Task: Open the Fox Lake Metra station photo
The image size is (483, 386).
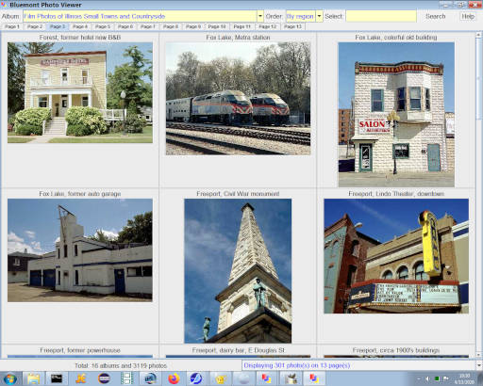Action: (x=238, y=99)
